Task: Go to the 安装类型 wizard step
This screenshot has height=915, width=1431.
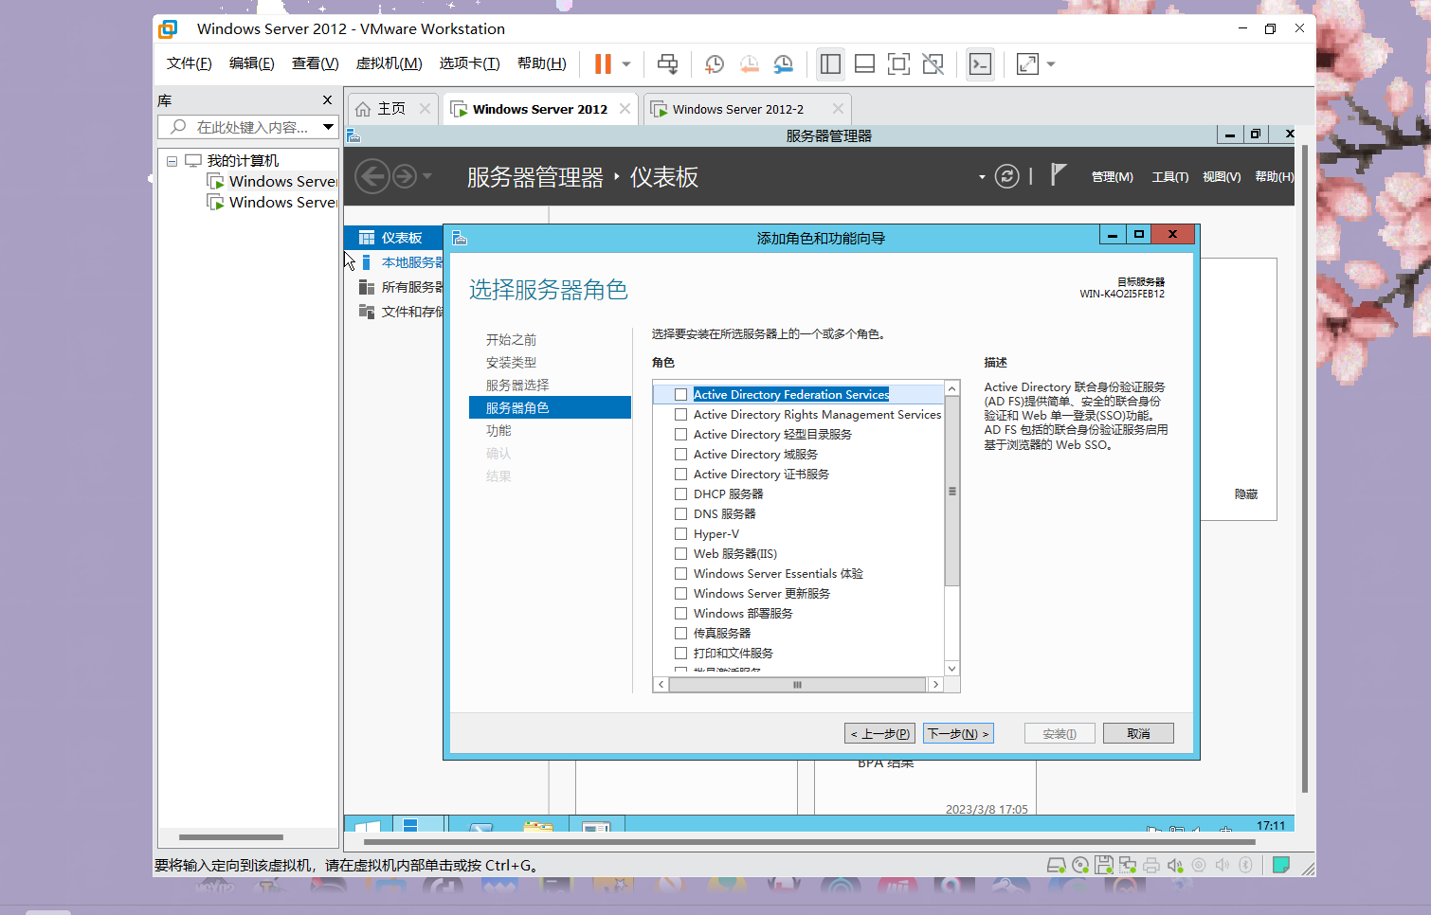Action: pyautogui.click(x=511, y=363)
